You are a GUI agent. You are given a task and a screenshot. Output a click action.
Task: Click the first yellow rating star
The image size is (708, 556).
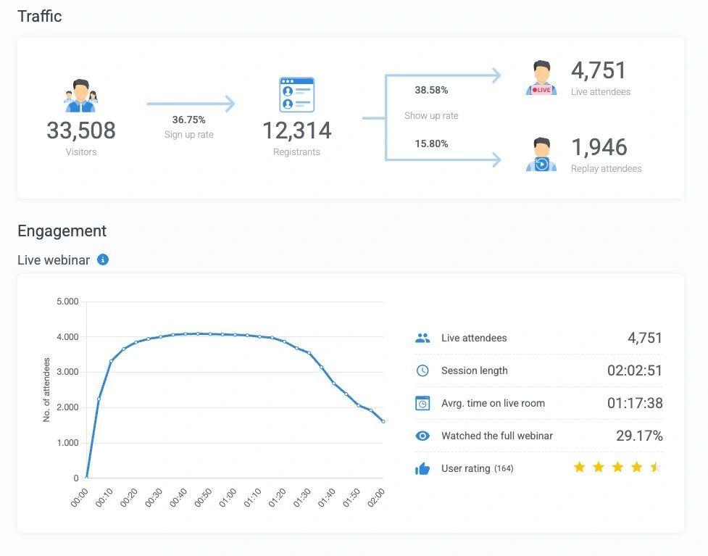(x=579, y=467)
